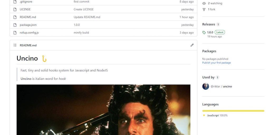This screenshot has height=135, width=270.
Task: Click the file icon beside rollup.config.js
Action: 15,32
